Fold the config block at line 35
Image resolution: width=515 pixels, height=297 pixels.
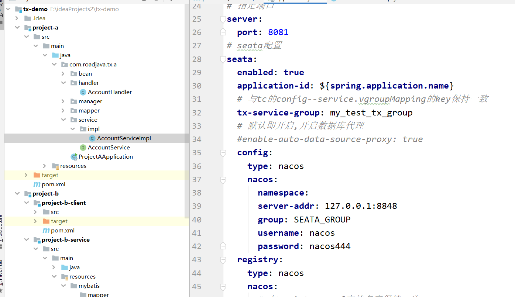[x=223, y=152]
